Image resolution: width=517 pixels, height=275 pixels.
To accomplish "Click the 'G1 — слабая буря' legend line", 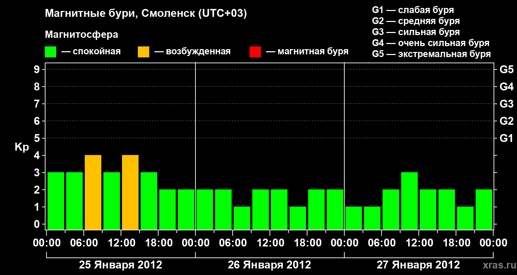I will (413, 10).
